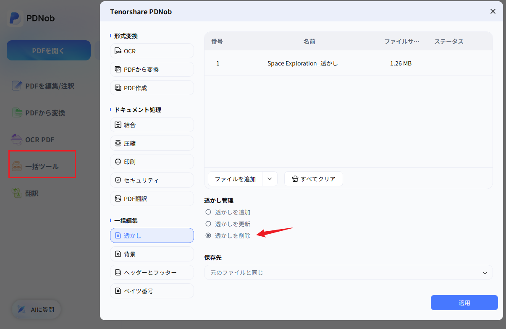Select the OCR tool

[152, 51]
